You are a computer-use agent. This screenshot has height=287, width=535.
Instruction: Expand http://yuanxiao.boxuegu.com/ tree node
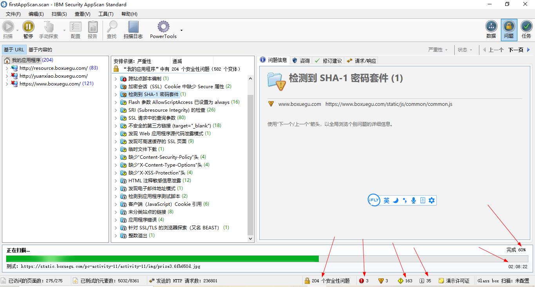7,76
